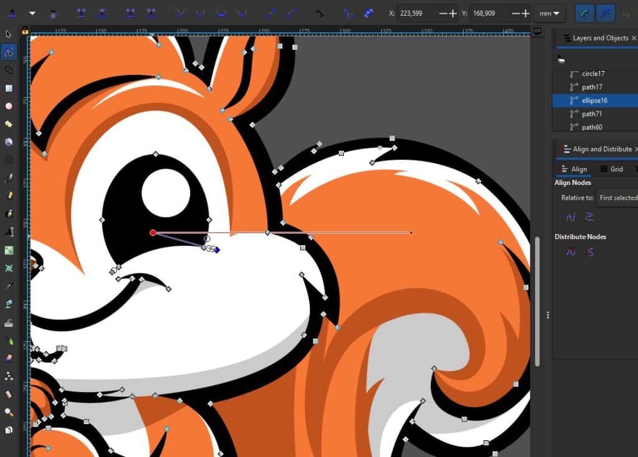Select the Pages tool
638x457 pixels.
click(9, 430)
